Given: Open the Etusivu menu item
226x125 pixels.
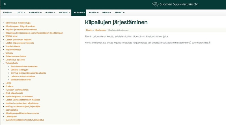Looking at the screenshot, I should click(7, 13).
